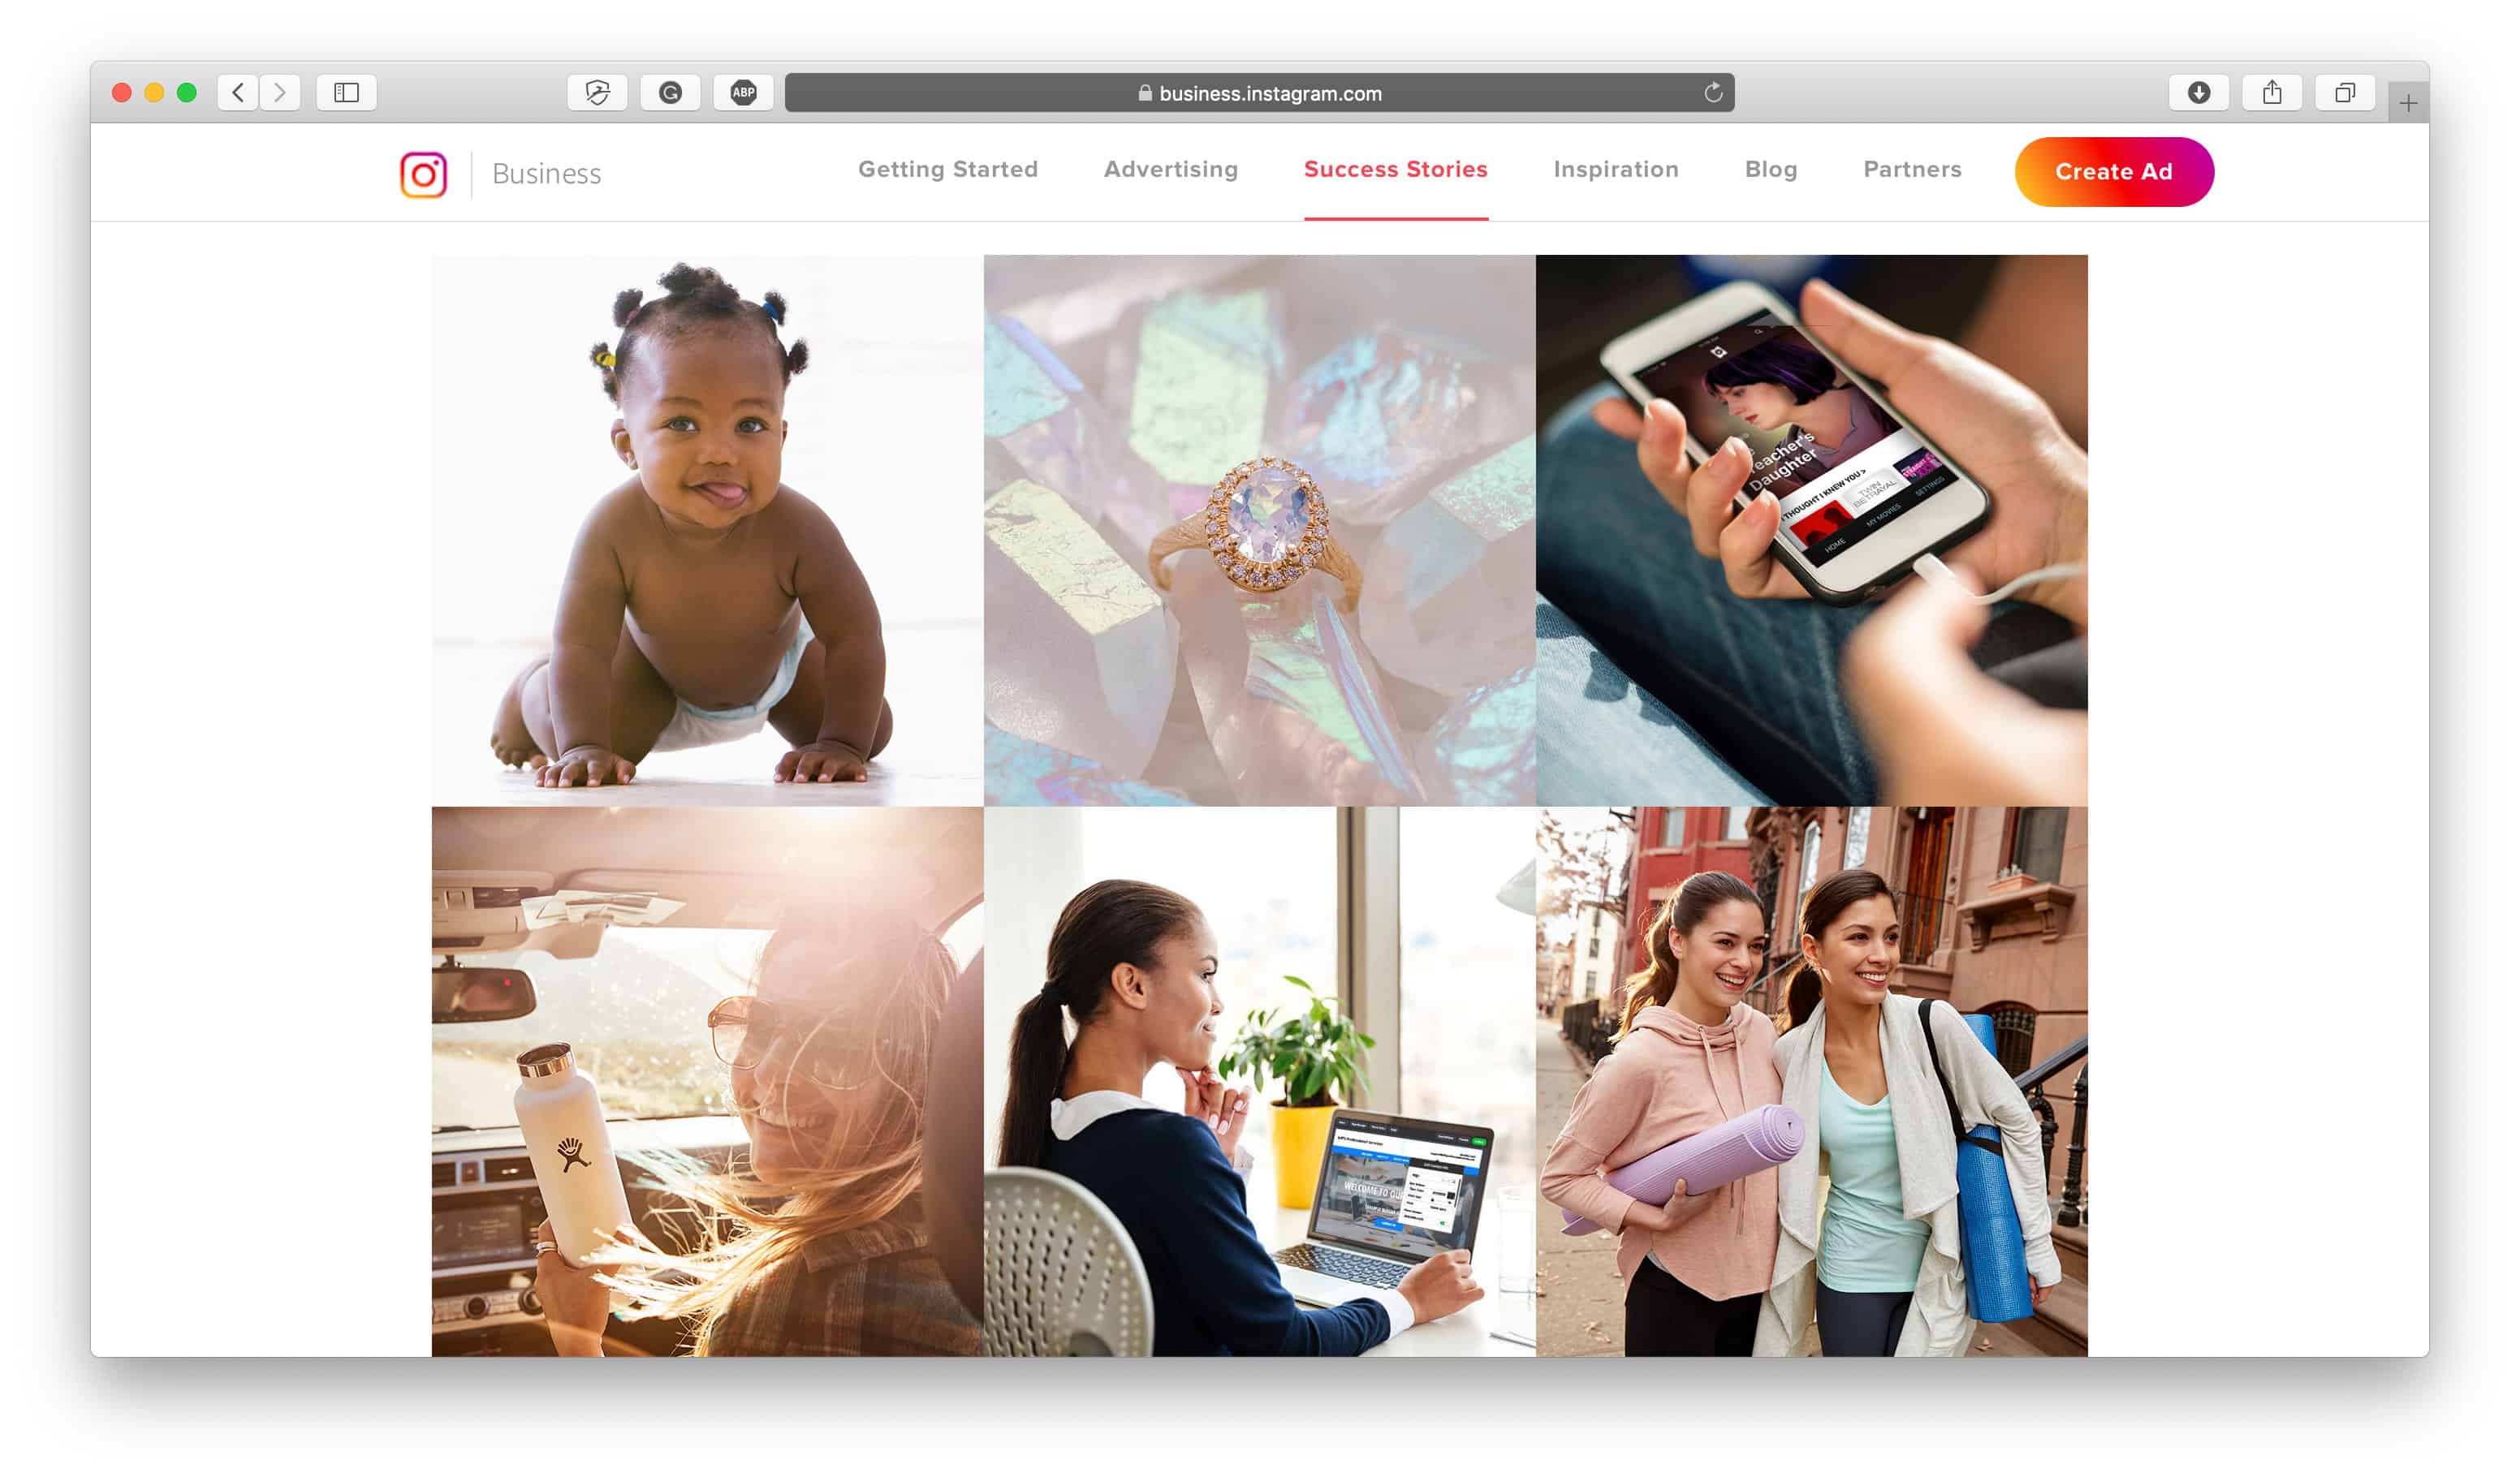Click the Partners navigation item
This screenshot has height=1477, width=2520.
(1912, 170)
